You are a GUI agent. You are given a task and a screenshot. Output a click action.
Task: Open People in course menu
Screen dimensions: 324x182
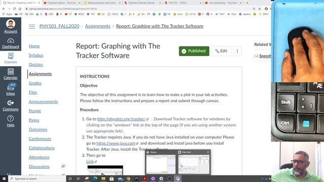point(35,111)
